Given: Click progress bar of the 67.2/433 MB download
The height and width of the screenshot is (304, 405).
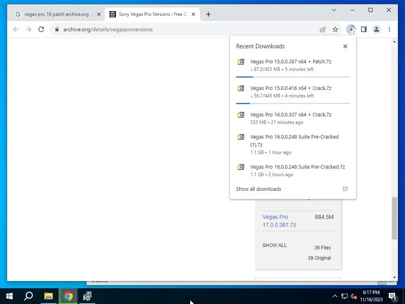Looking at the screenshot, I should [293, 77].
